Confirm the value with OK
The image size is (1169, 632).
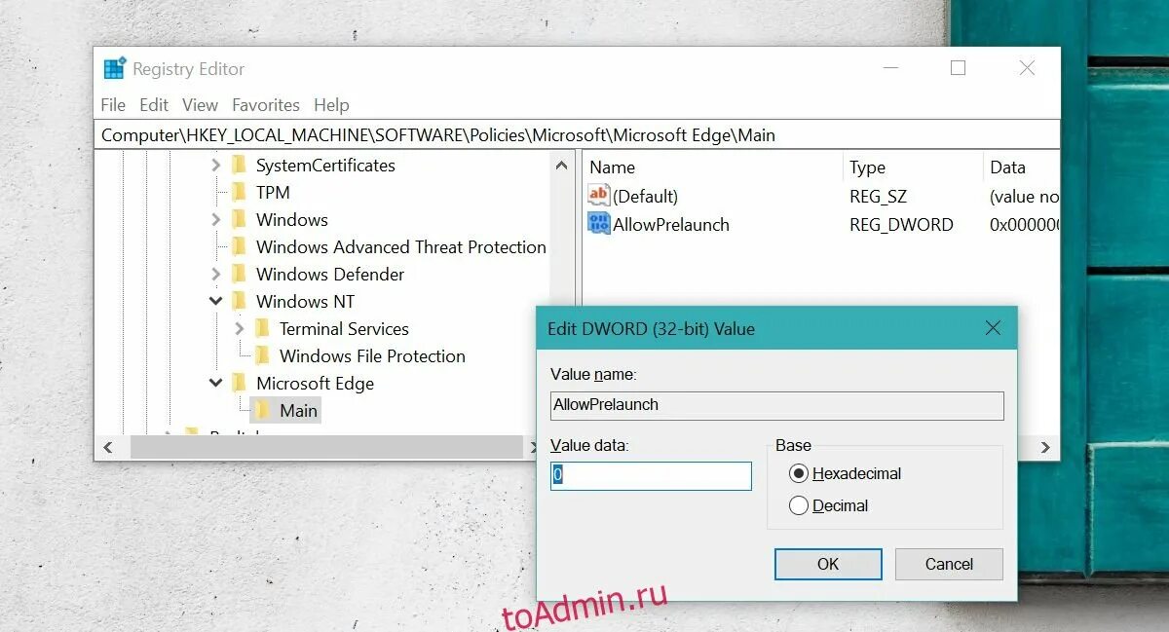click(828, 564)
